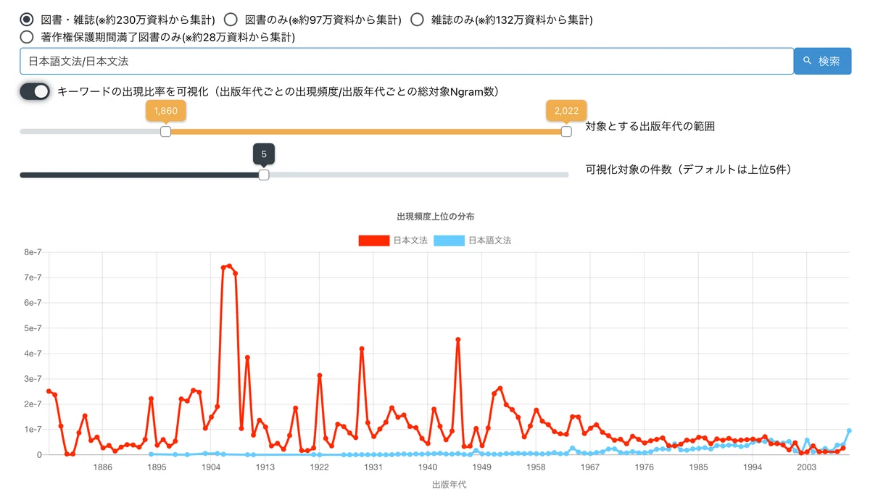Click the red data peak near 1945

pos(458,339)
